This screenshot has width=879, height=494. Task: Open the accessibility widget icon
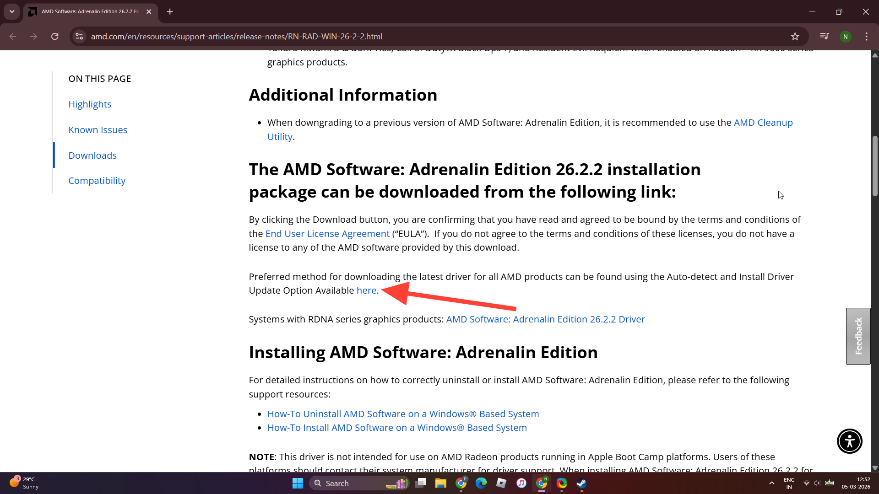[x=849, y=441]
